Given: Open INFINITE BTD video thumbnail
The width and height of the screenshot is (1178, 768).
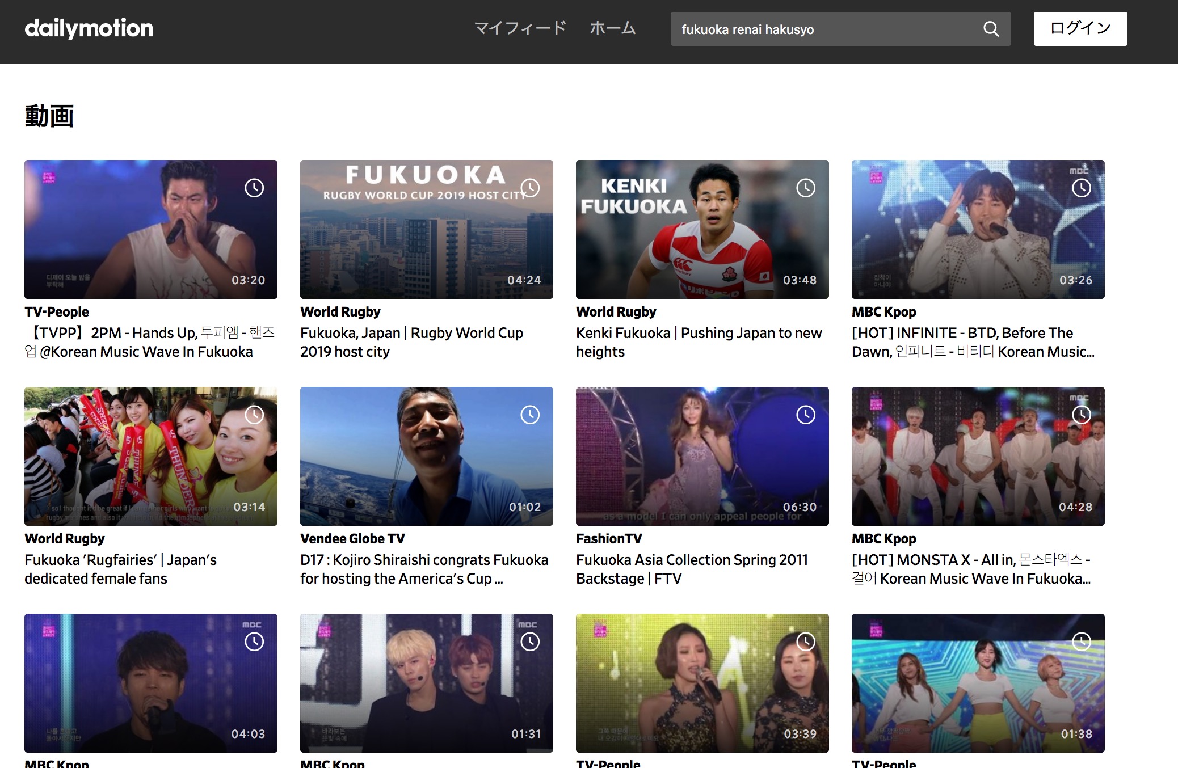Looking at the screenshot, I should point(978,229).
